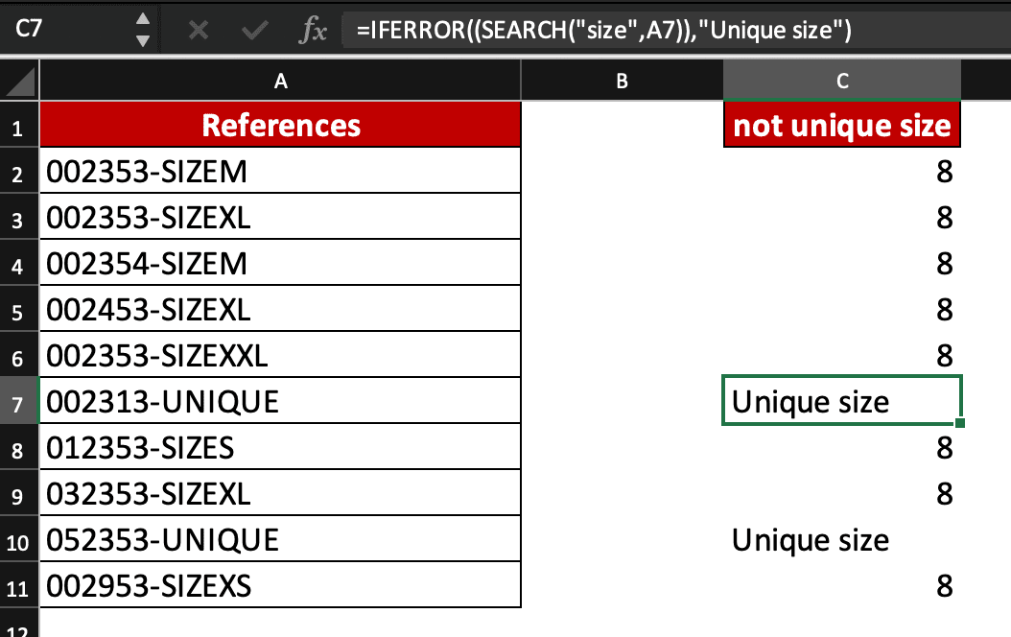1011x637 pixels.
Task: Click the cancel (X) icon beside the formula bar
Action: click(199, 29)
